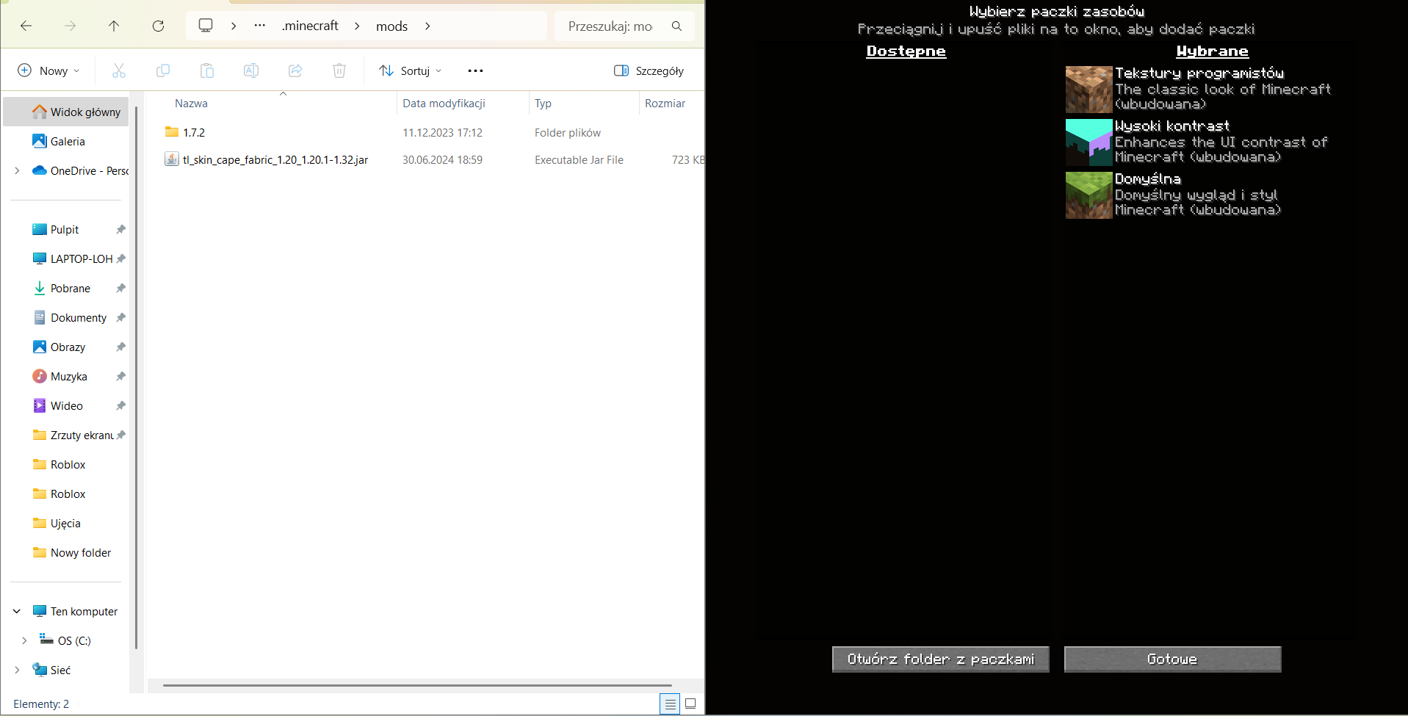Expand the mods breadcrumb chevron

pyautogui.click(x=427, y=26)
